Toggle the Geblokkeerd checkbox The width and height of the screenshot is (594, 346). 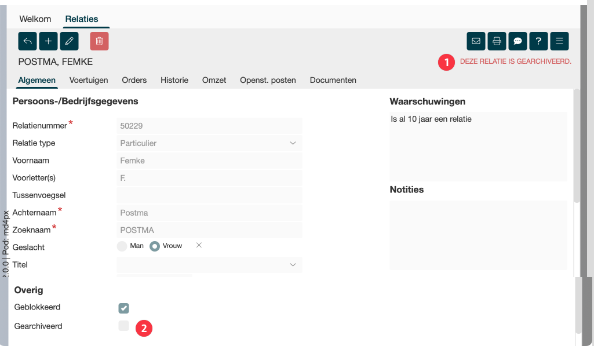click(123, 308)
